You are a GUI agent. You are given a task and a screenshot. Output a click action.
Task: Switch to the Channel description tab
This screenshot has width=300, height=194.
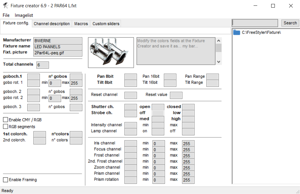tap(52, 23)
